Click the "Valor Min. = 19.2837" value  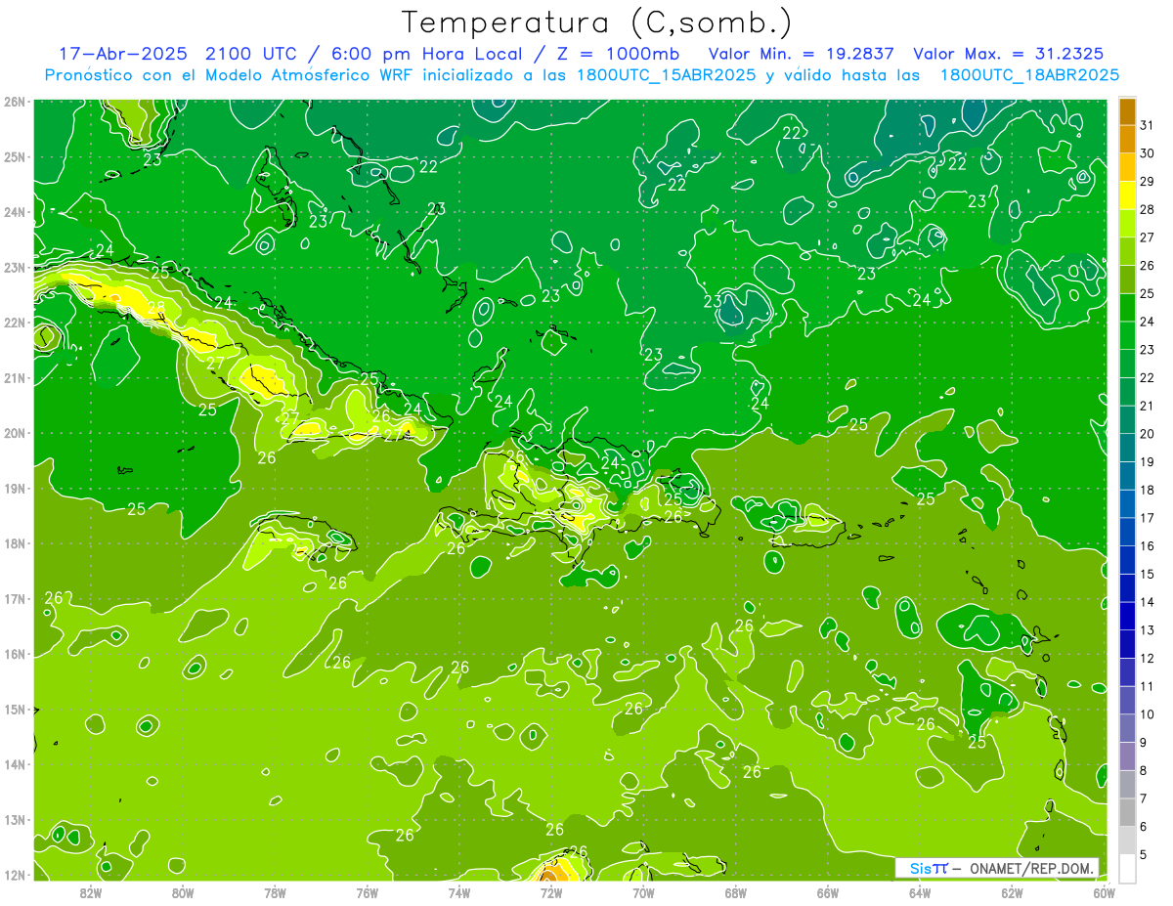click(x=802, y=53)
